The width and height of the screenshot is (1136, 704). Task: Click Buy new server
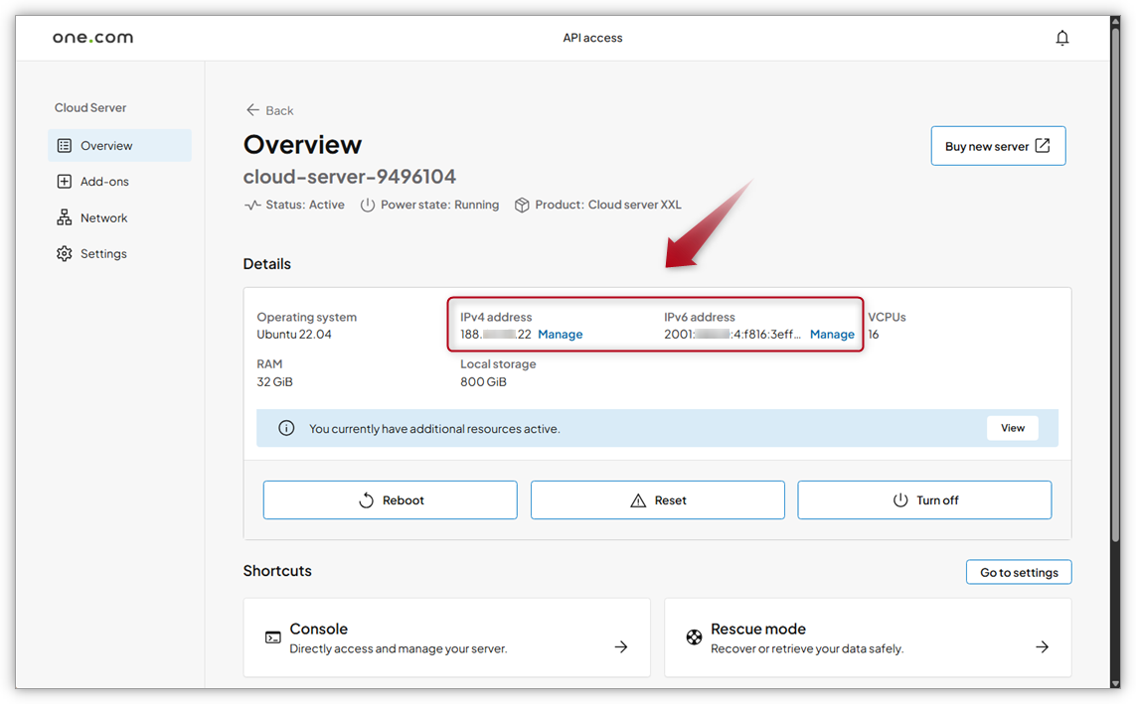click(x=998, y=145)
